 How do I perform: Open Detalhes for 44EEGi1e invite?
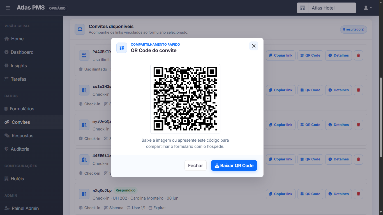click(x=339, y=159)
